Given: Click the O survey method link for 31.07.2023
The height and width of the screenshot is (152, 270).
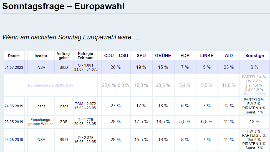Looking at the screenshot, I should 79,65.
